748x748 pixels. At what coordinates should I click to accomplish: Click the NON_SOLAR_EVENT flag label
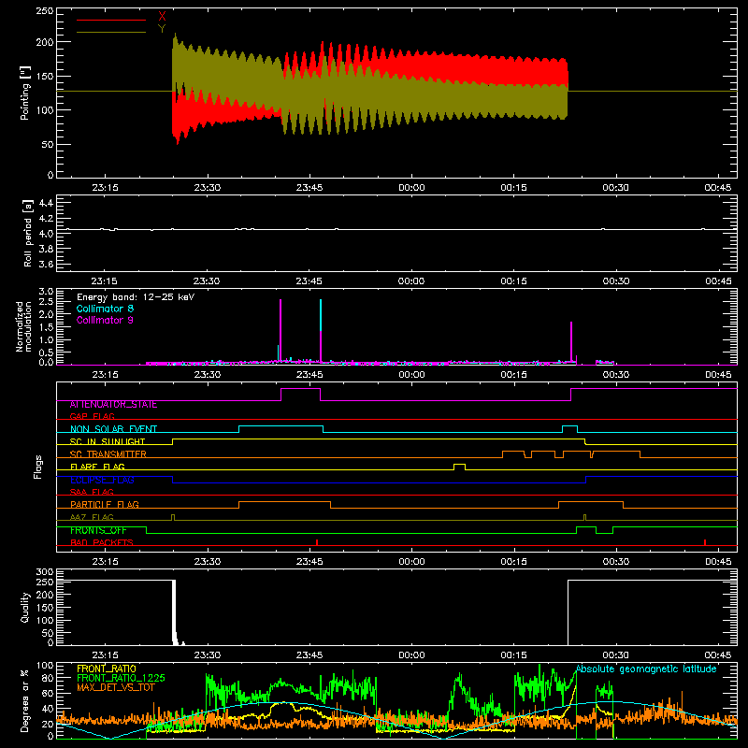click(113, 429)
